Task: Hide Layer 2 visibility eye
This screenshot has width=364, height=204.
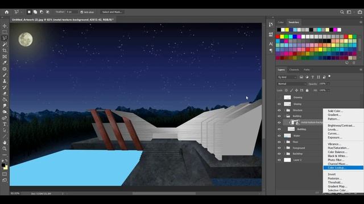Action: [x=279, y=160]
